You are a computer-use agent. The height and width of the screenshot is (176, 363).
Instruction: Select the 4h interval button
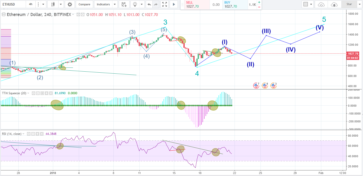click(31, 4)
